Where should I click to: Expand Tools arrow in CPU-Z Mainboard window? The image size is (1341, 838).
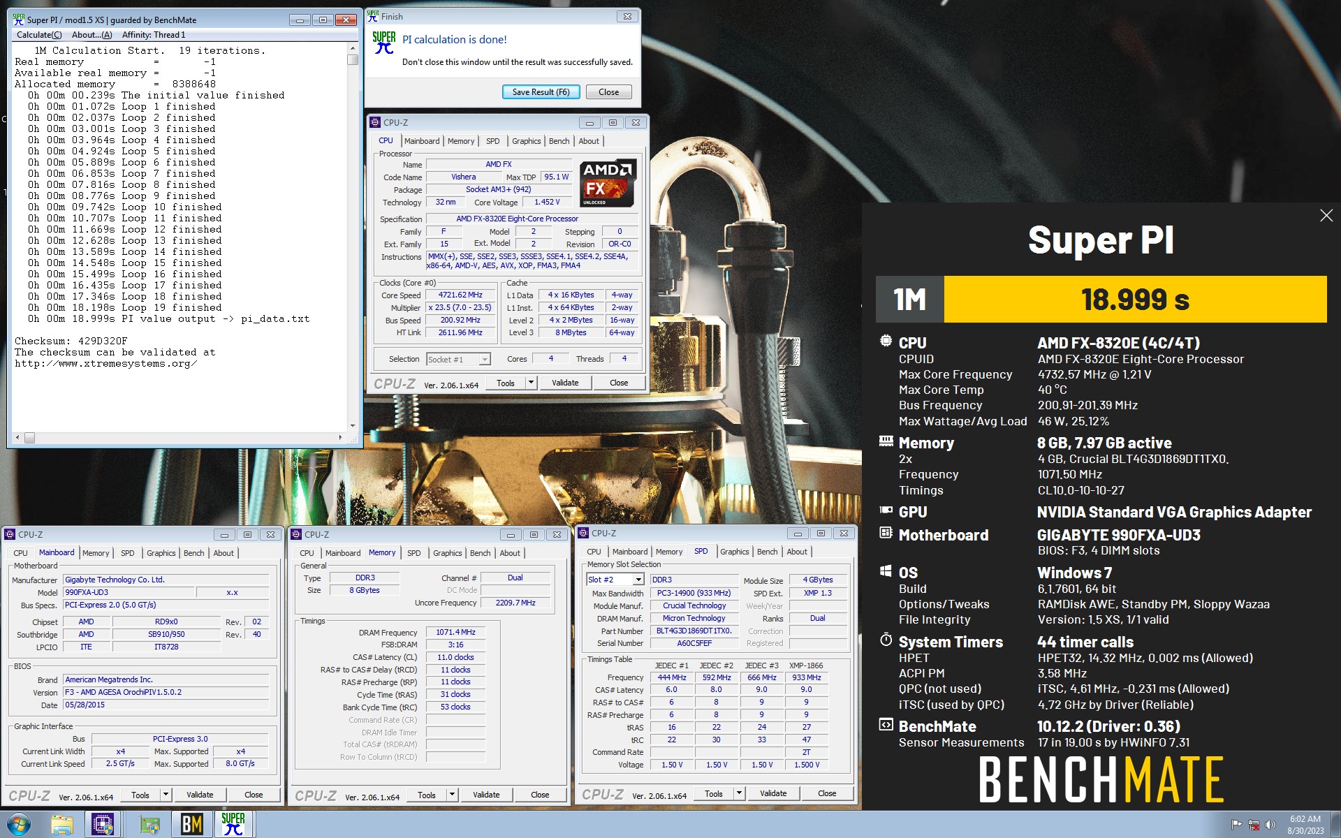pos(166,795)
